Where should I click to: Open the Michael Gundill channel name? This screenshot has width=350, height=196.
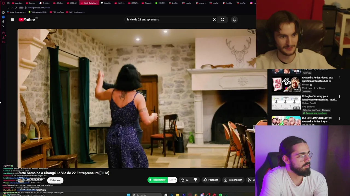click(x=309, y=103)
